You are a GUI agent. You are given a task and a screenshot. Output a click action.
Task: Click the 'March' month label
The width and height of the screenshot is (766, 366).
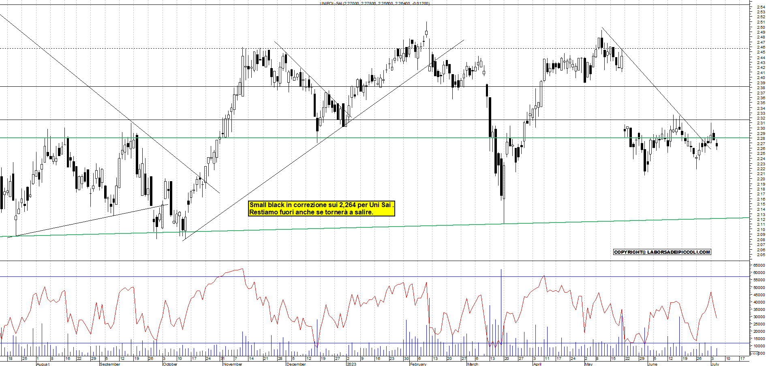(473, 364)
